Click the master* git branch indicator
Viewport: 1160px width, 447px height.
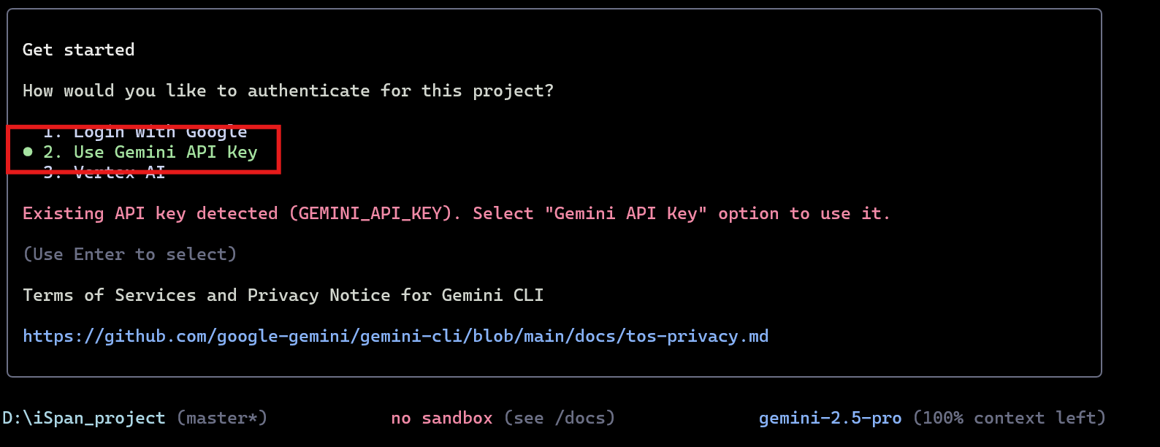(x=222, y=418)
